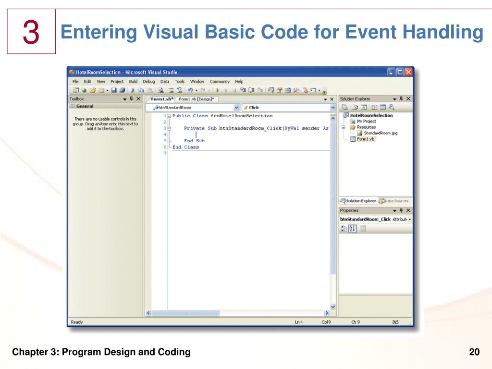
Task: Click the 'Ready' status bar text
Action: 77,322
